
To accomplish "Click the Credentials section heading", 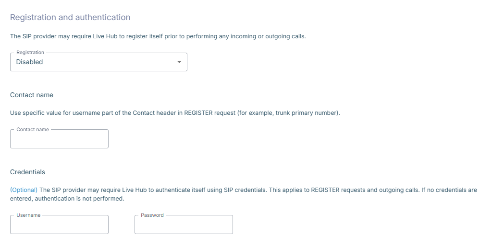I will 27,172.
